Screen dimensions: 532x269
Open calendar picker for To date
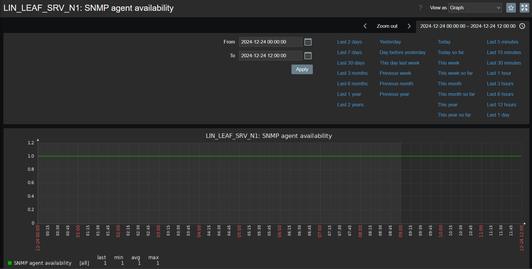(308, 56)
